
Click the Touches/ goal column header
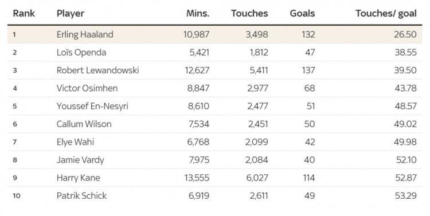point(386,14)
